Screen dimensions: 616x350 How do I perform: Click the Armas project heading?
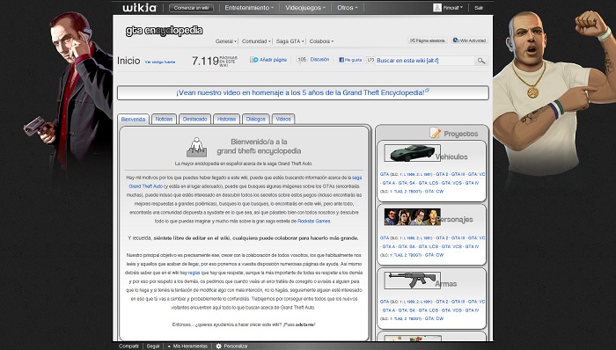[445, 284]
